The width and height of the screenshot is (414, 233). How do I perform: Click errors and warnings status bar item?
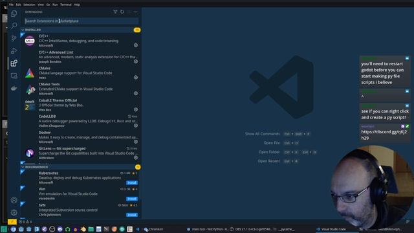[x=26, y=221]
